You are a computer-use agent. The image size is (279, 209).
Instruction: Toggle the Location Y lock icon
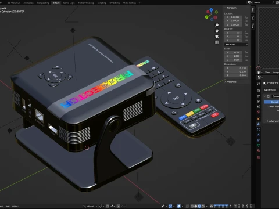tap(246, 21)
